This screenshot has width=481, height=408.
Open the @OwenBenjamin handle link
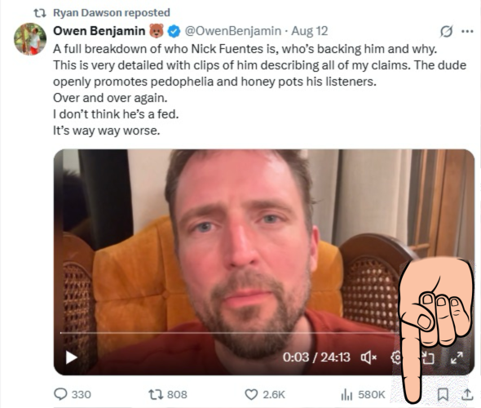(x=232, y=31)
